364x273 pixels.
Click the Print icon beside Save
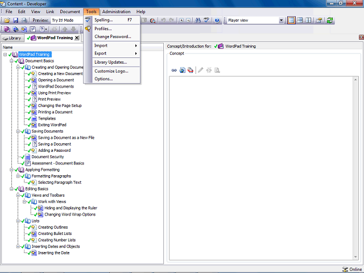point(24,20)
